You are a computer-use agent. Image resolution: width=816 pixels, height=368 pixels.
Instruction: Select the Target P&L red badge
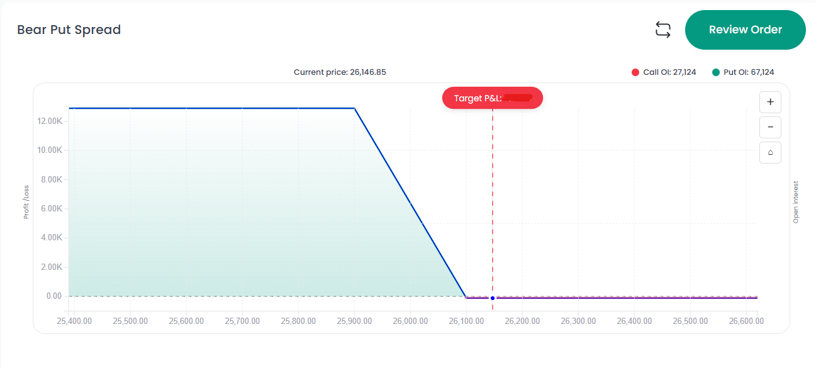pos(492,98)
